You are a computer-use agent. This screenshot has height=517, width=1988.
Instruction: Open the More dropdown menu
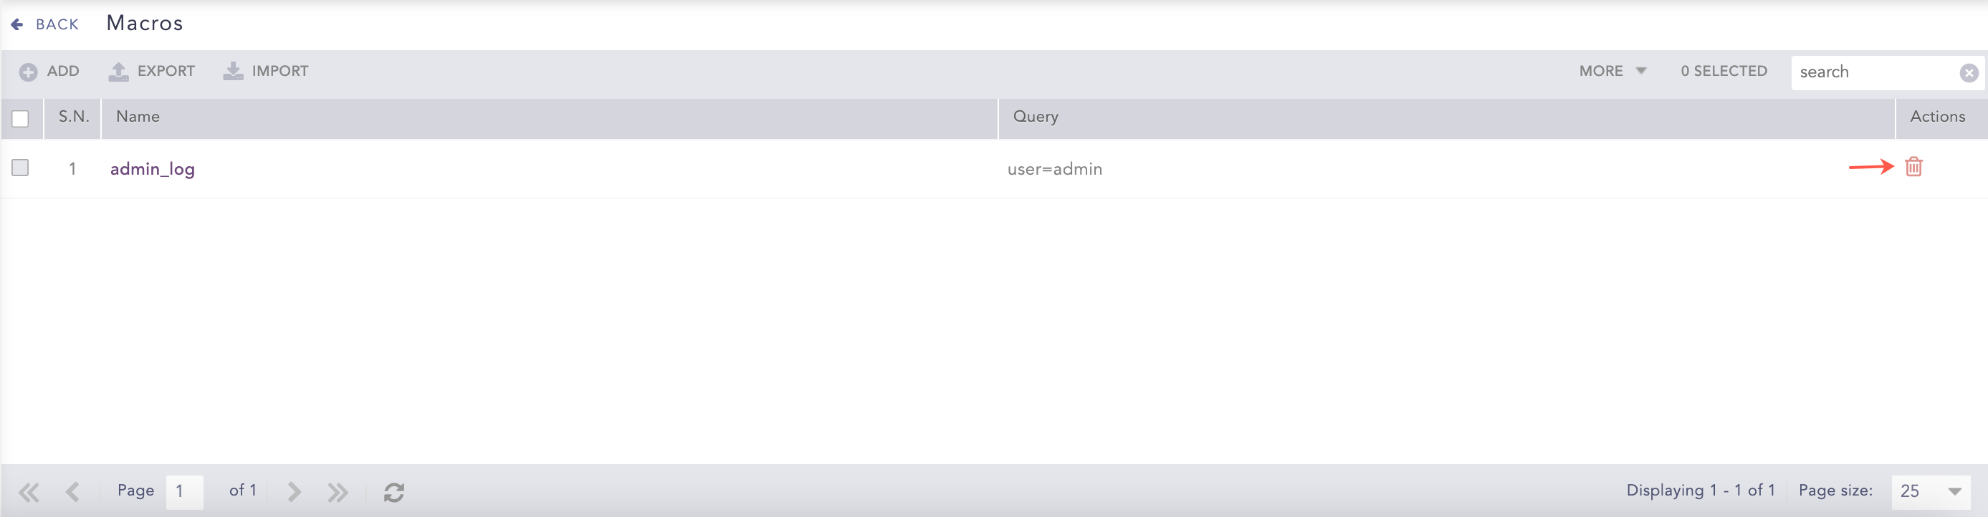point(1611,71)
